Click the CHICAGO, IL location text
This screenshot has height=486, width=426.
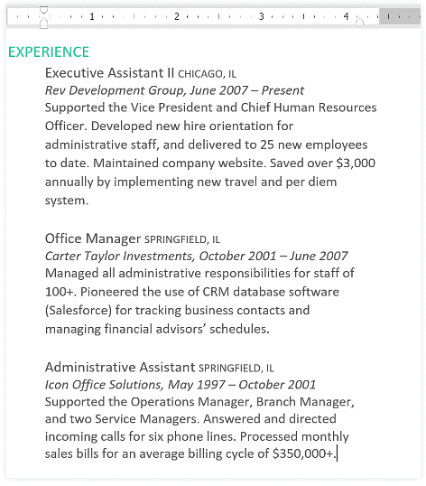(207, 74)
